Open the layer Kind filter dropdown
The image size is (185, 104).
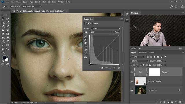[x=138, y=57]
